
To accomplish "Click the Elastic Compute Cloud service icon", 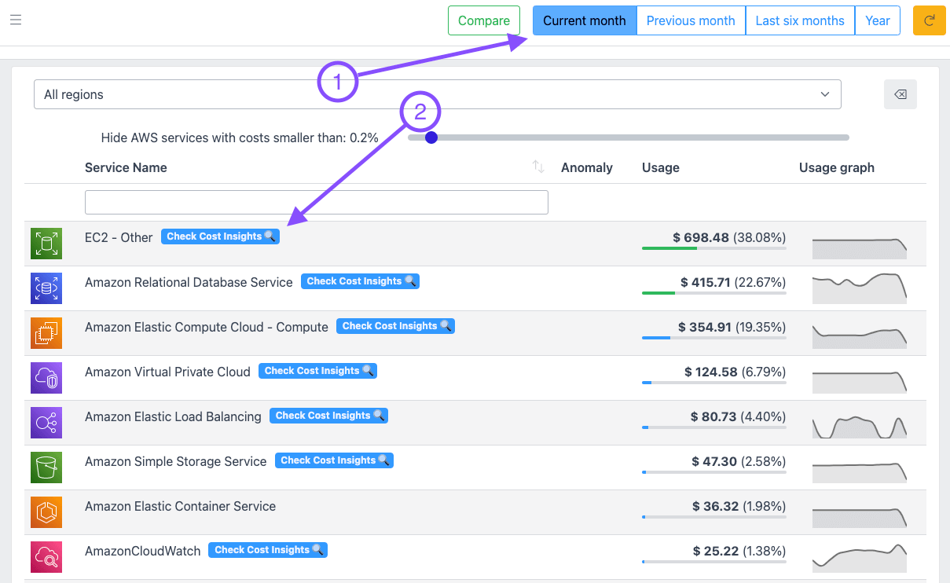I will pyautogui.click(x=46, y=333).
